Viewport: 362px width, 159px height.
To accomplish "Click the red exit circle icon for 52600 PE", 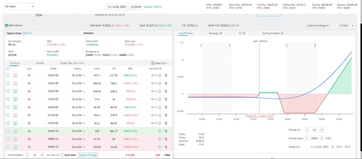I will point(160,91).
